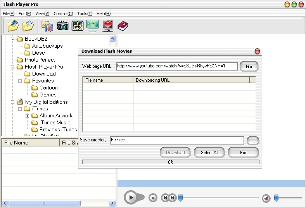306x208 pixels.
Task: Click the File Size column header
Action: click(x=69, y=143)
